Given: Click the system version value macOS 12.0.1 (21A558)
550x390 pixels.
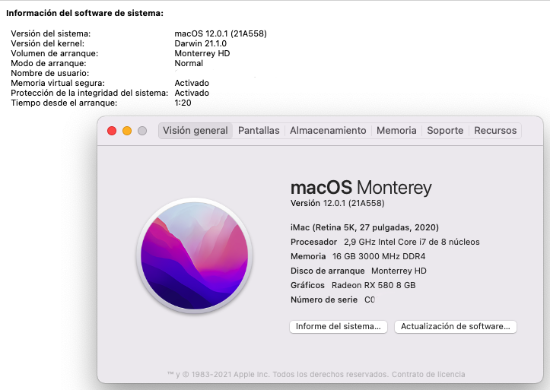Looking at the screenshot, I should click(x=221, y=33).
